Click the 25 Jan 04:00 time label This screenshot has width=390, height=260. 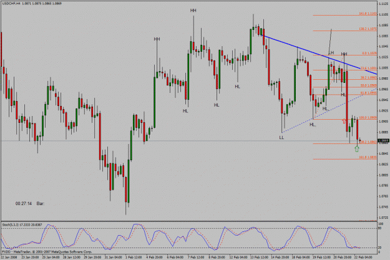[51, 258]
